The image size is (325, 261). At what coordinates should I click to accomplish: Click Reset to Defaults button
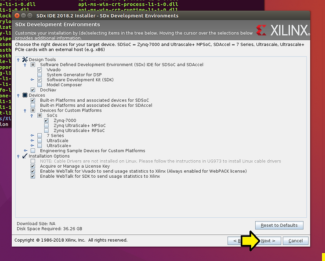pos(279,225)
